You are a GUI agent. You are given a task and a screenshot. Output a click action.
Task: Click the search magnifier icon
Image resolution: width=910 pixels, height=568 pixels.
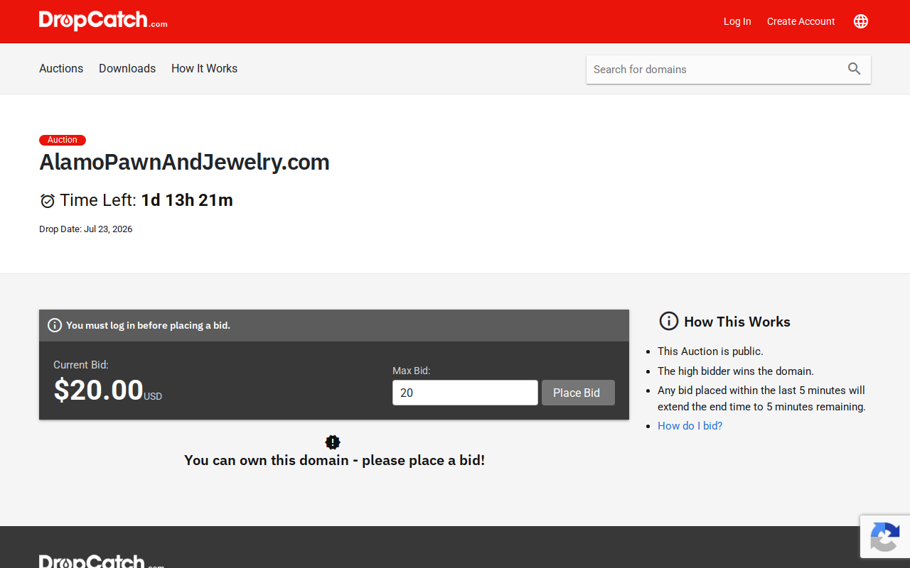coord(855,69)
